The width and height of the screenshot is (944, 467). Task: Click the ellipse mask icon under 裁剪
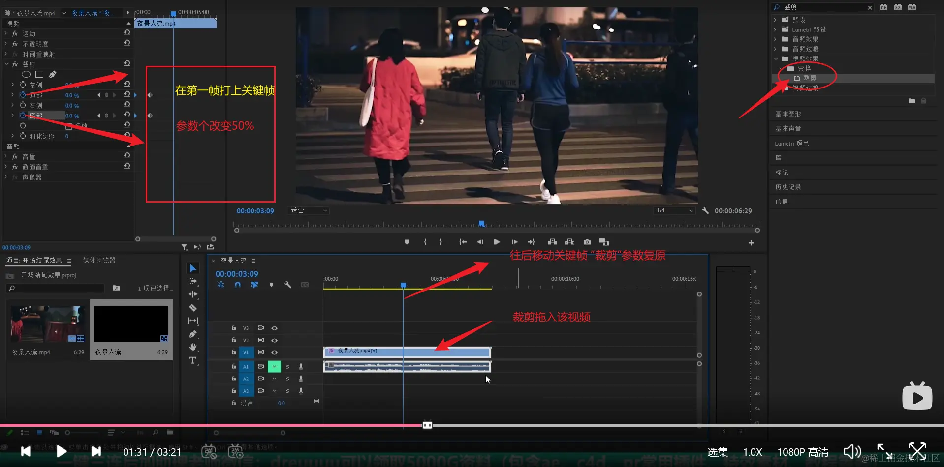26,74
